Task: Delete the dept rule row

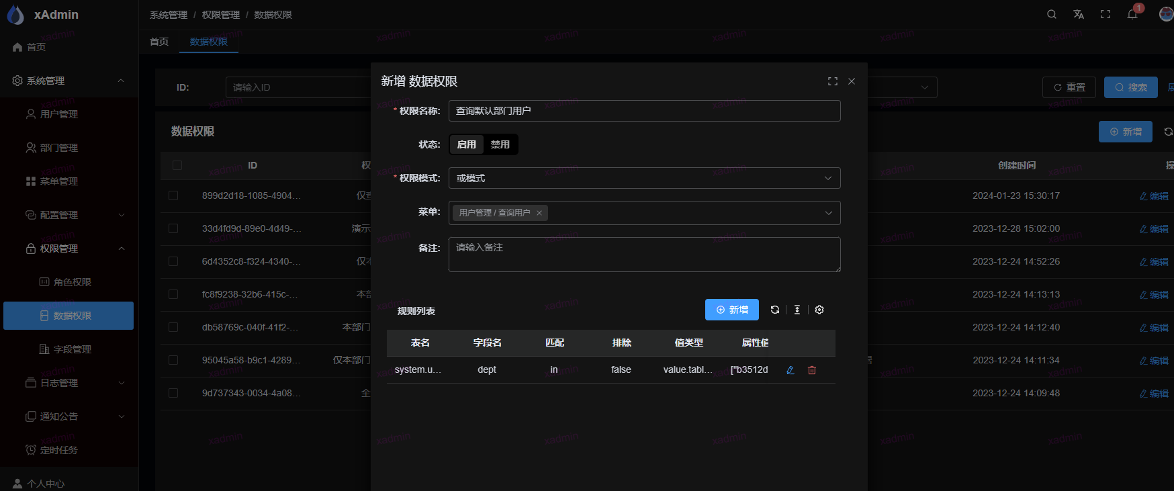Action: [x=812, y=370]
